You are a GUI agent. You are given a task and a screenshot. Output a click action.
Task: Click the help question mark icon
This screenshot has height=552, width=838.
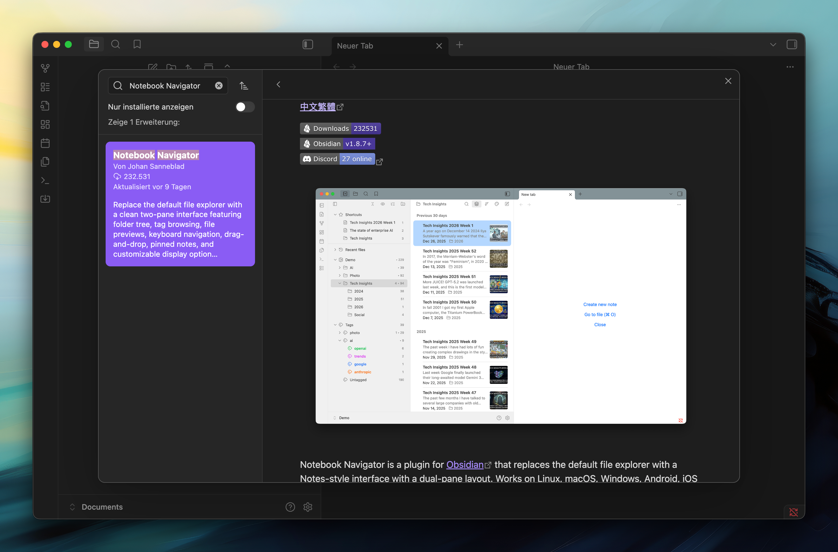point(290,507)
